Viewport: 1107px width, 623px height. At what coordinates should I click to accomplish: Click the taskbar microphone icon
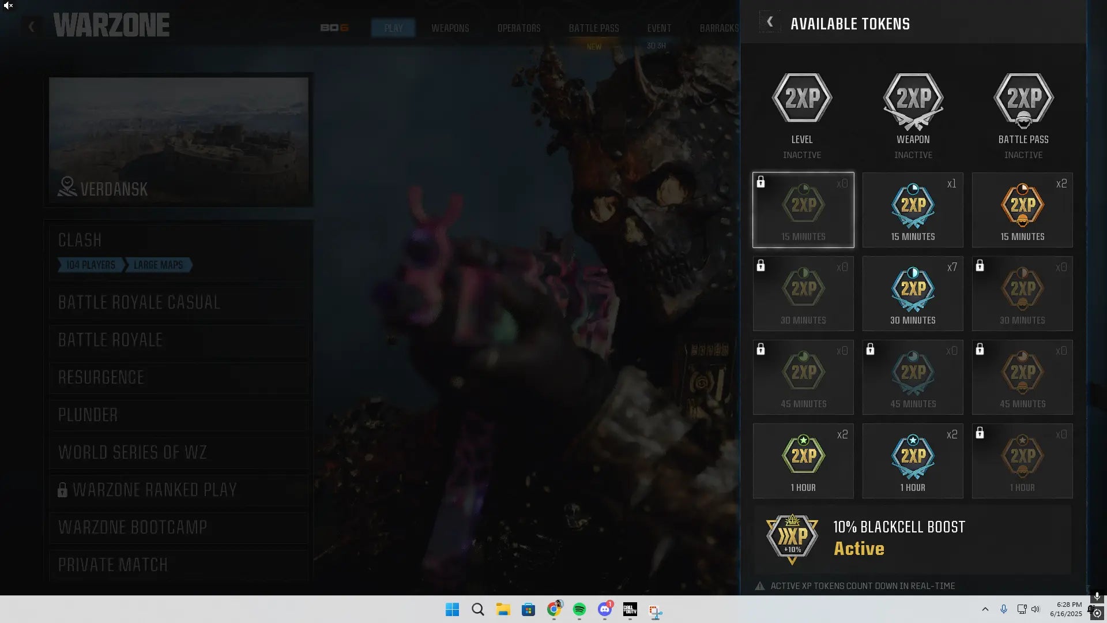click(1004, 609)
